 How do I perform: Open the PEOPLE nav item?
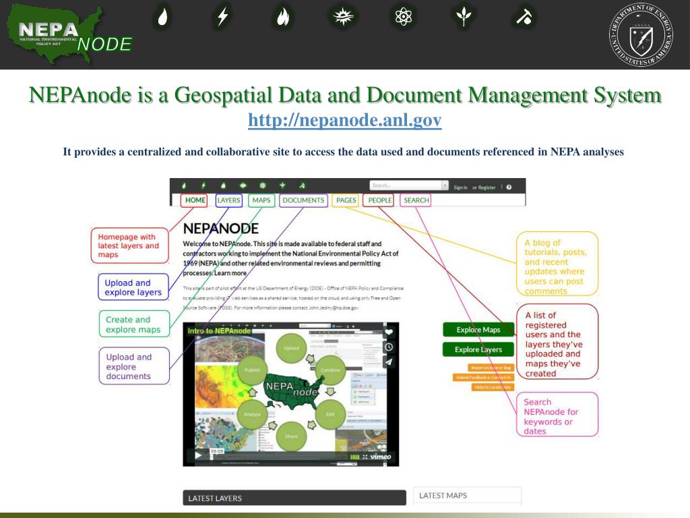pos(380,200)
